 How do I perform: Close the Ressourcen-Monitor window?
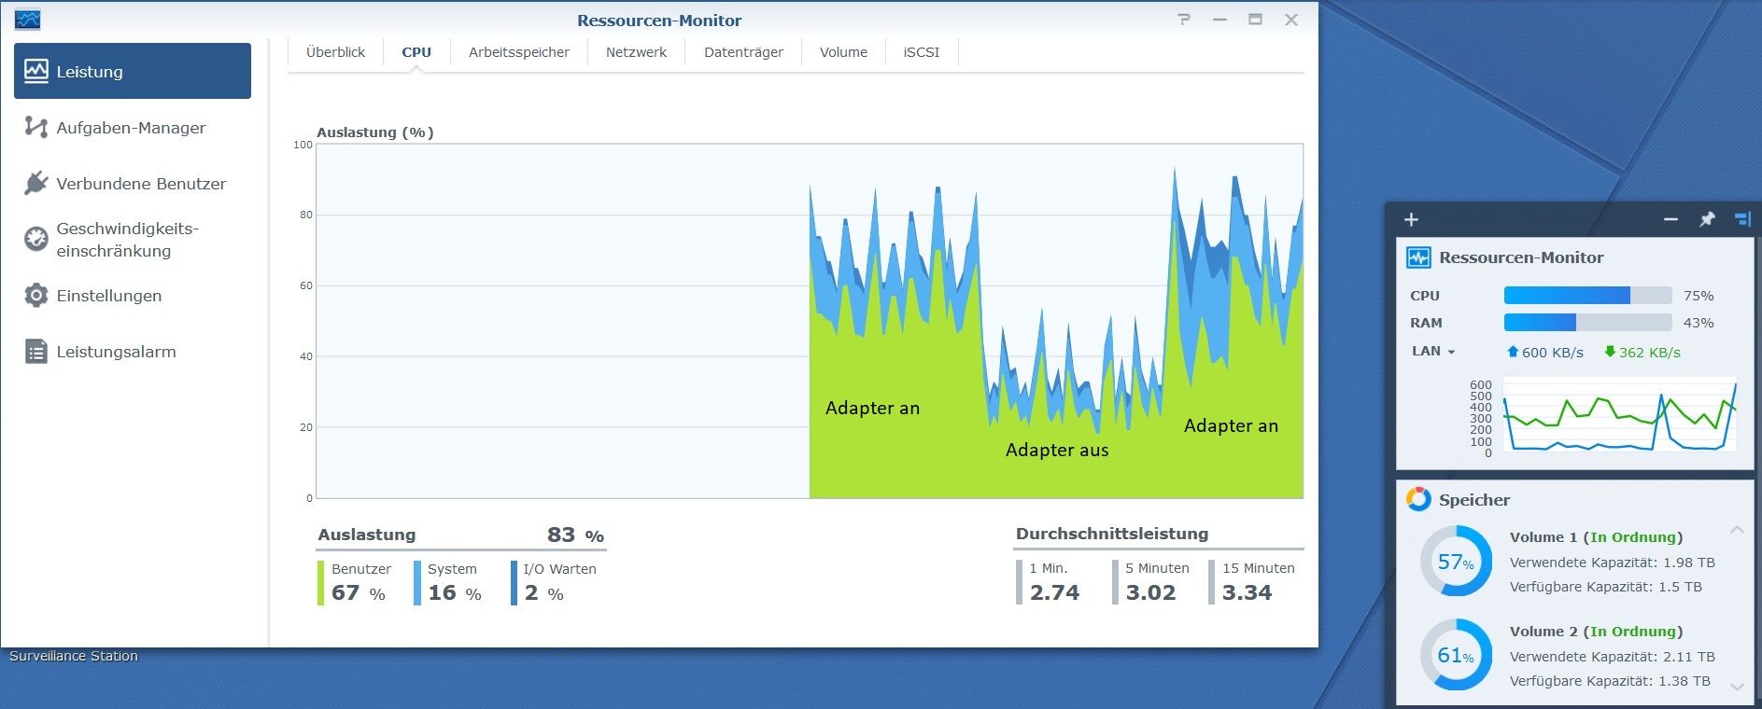click(x=1291, y=20)
